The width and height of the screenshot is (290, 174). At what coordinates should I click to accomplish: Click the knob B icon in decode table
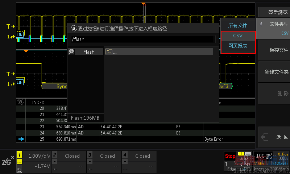(20, 102)
